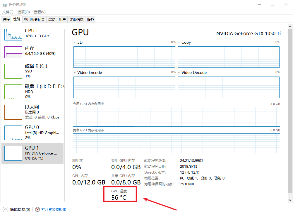The image size is (293, 217).
Task: Open the 选项(O) menu
Action: coord(23,12)
